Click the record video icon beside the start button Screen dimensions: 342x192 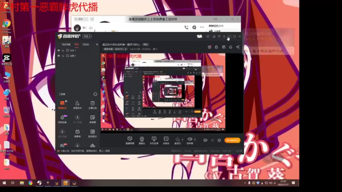point(205,140)
